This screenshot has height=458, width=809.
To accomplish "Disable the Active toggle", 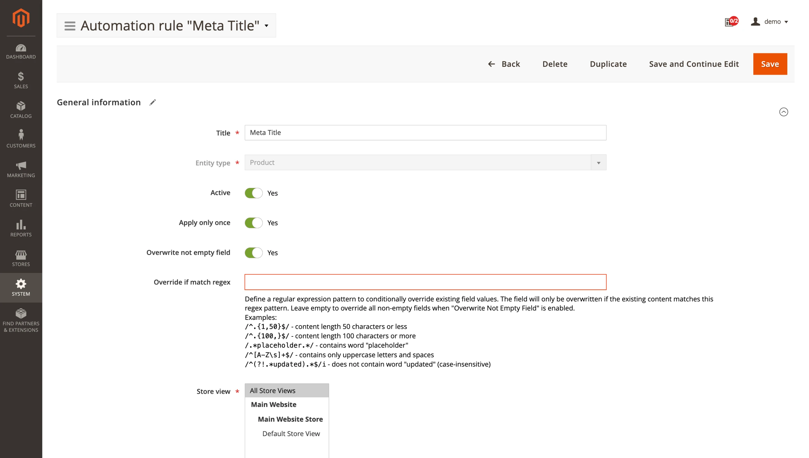I will [x=253, y=193].
